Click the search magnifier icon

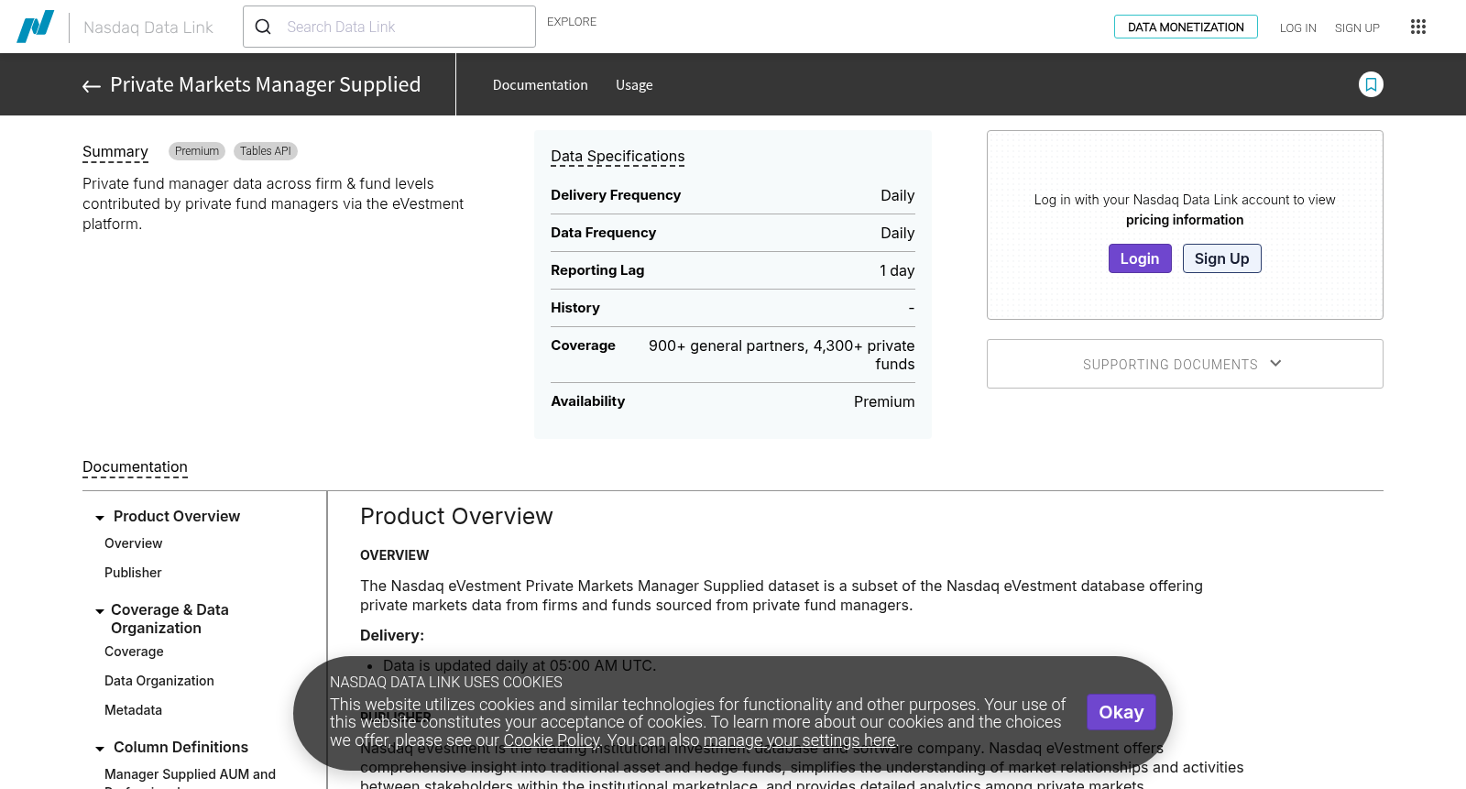point(263,27)
